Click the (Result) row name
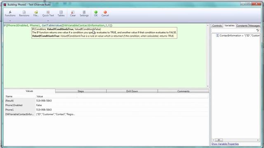This screenshot has height=148, width=264. click(9, 101)
